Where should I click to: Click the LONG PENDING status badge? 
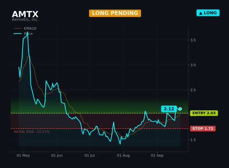(115, 13)
